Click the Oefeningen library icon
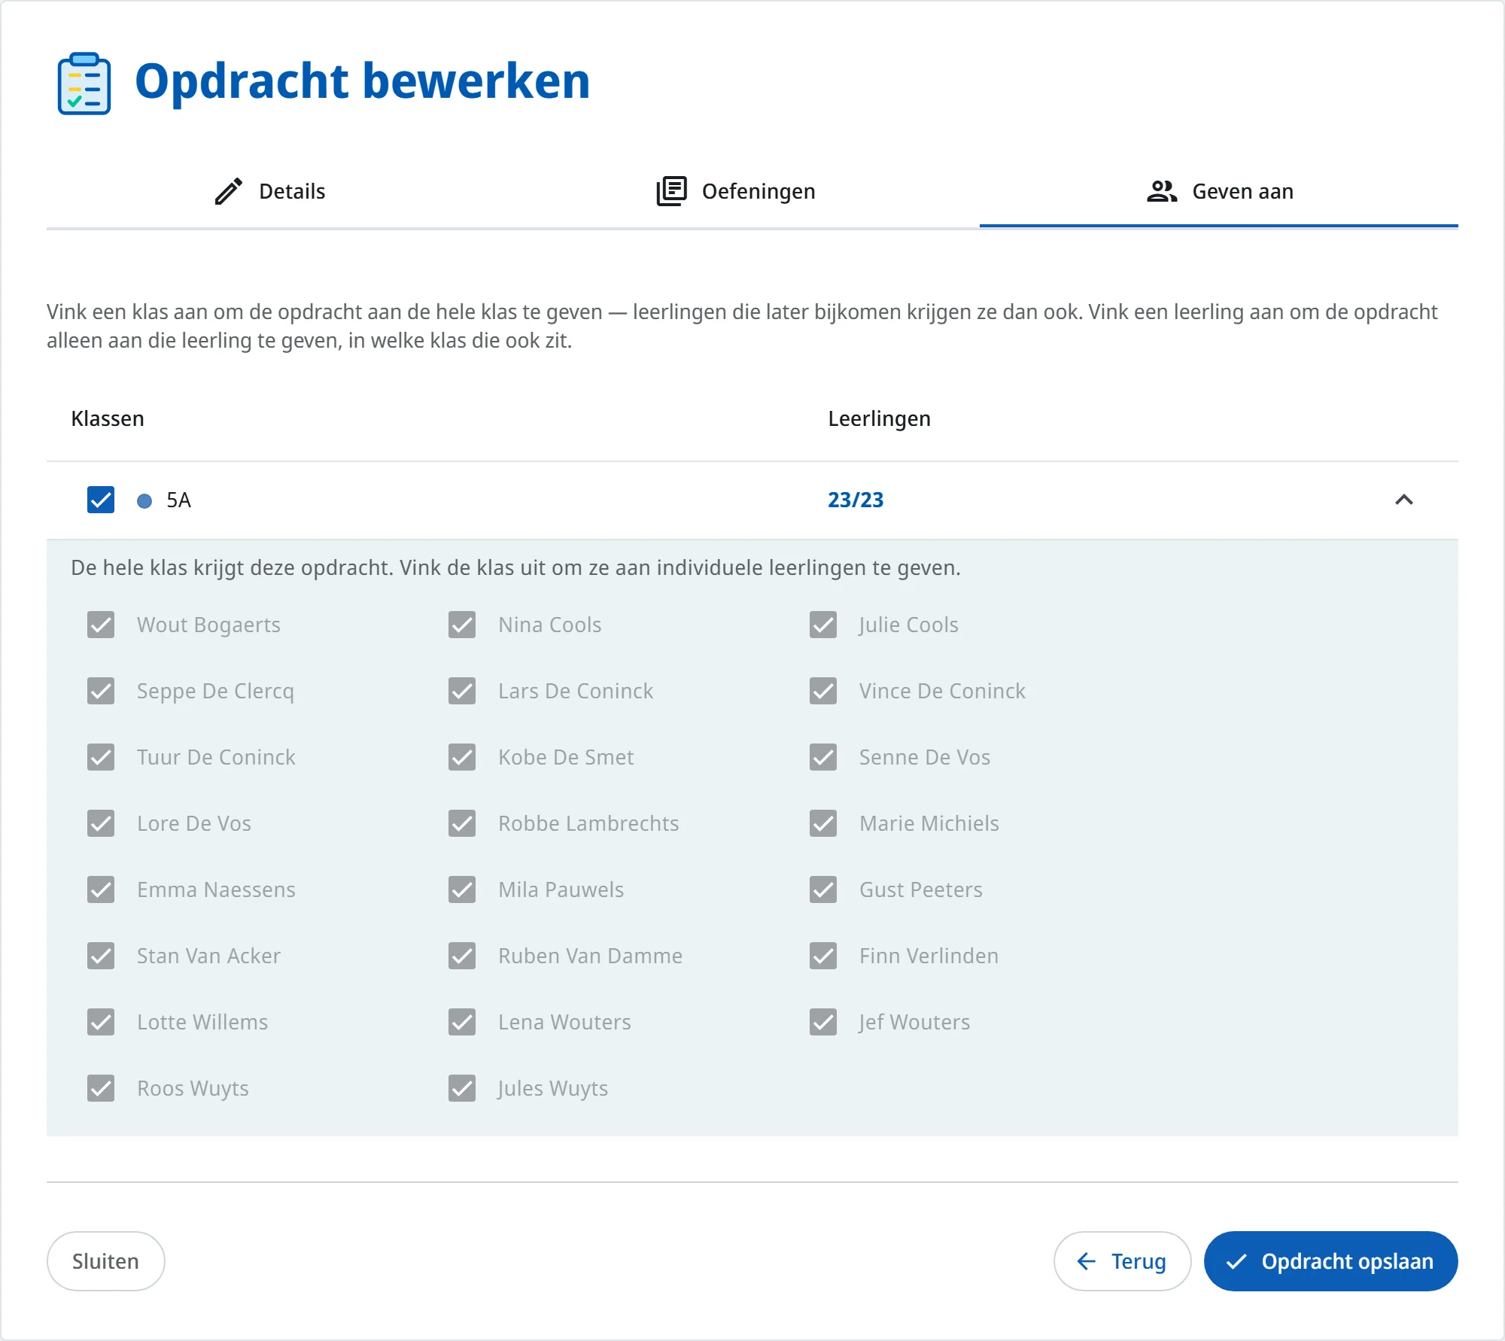Viewport: 1505px width, 1341px height. click(x=671, y=191)
